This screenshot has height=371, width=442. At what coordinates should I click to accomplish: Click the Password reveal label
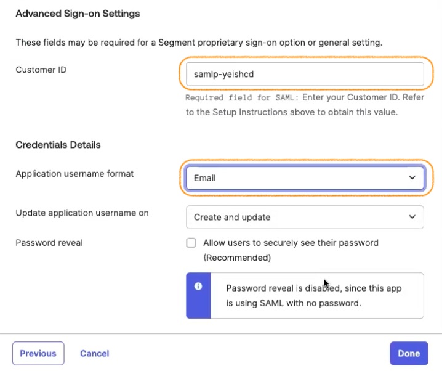pos(49,243)
